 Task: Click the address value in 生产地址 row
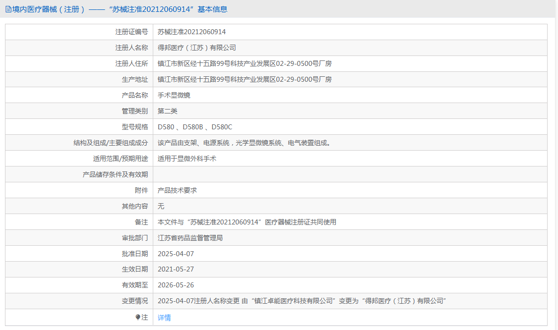[x=245, y=79]
